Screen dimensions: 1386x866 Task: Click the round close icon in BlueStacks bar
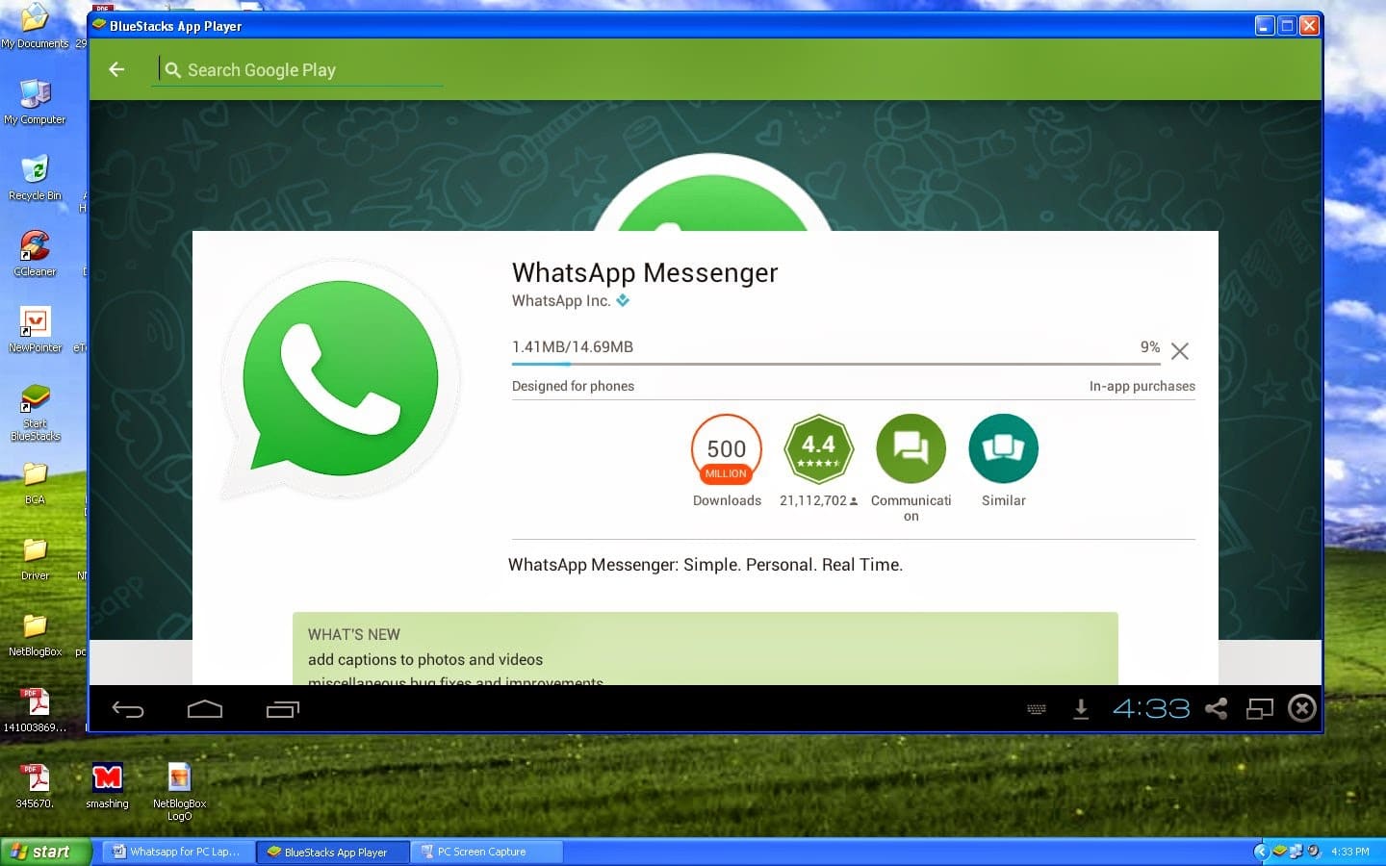click(x=1302, y=708)
